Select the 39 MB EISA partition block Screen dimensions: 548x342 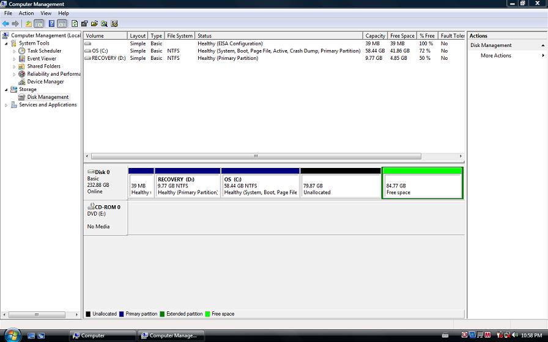141,183
